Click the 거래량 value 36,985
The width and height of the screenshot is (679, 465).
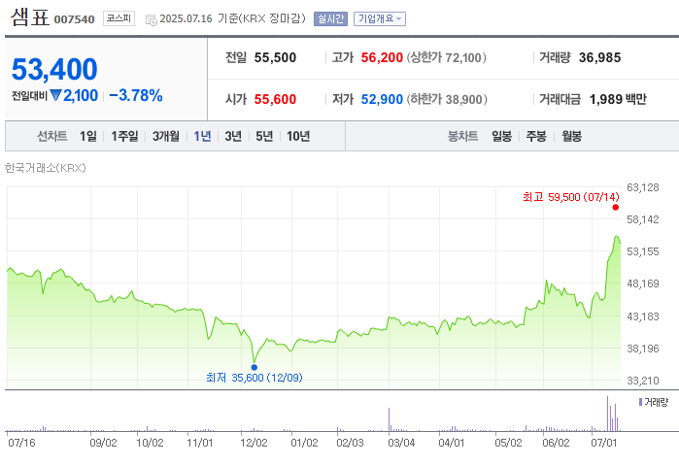click(599, 57)
